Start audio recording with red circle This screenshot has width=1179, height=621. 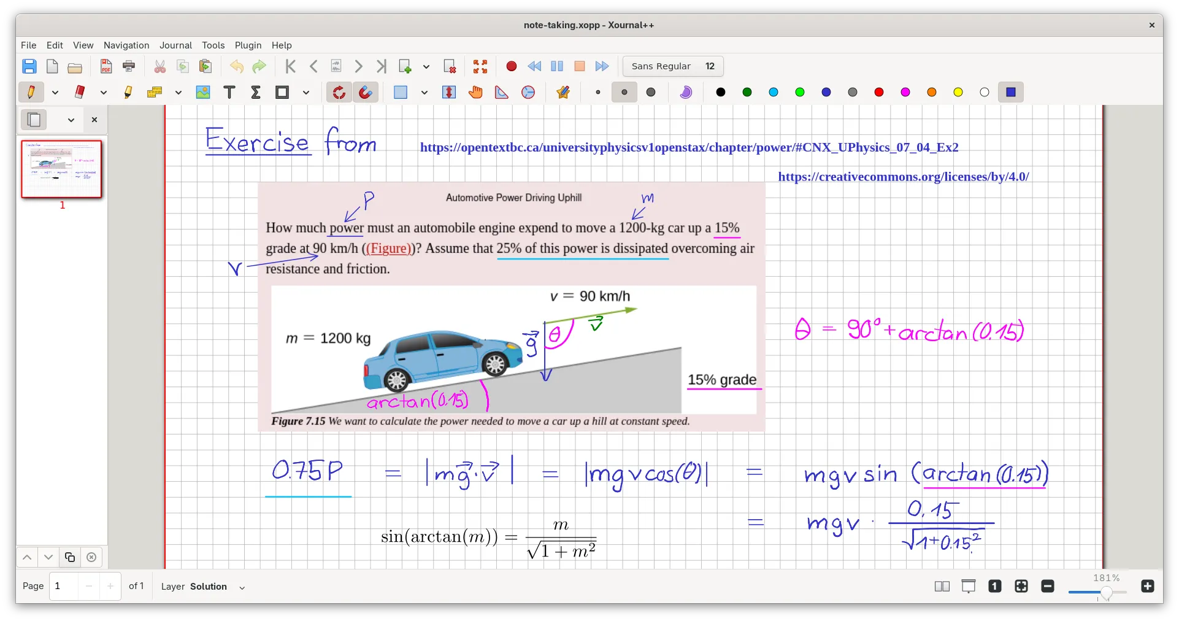[x=512, y=66]
